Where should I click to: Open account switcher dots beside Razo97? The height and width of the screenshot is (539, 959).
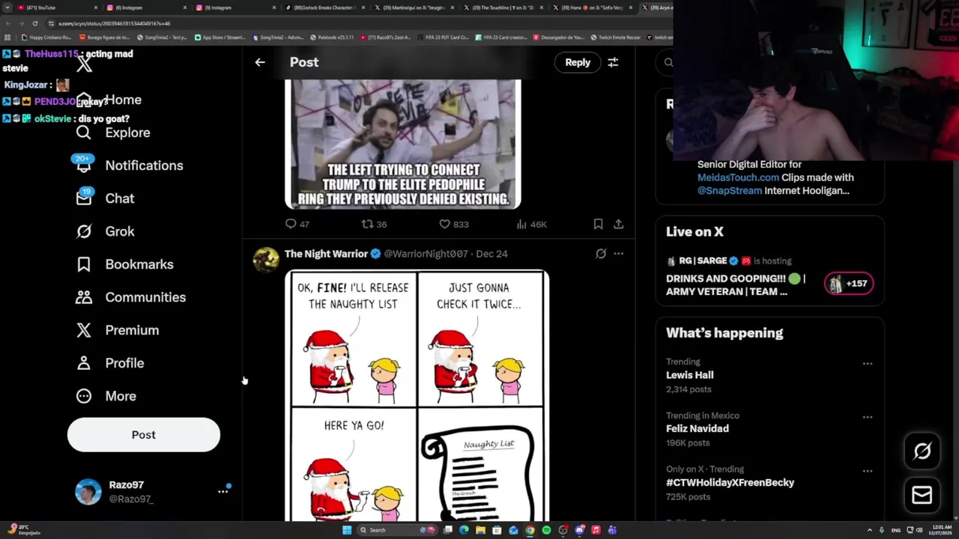223,491
